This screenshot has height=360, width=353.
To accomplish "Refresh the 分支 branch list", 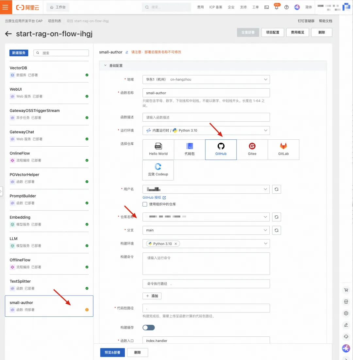I will pos(277,230).
